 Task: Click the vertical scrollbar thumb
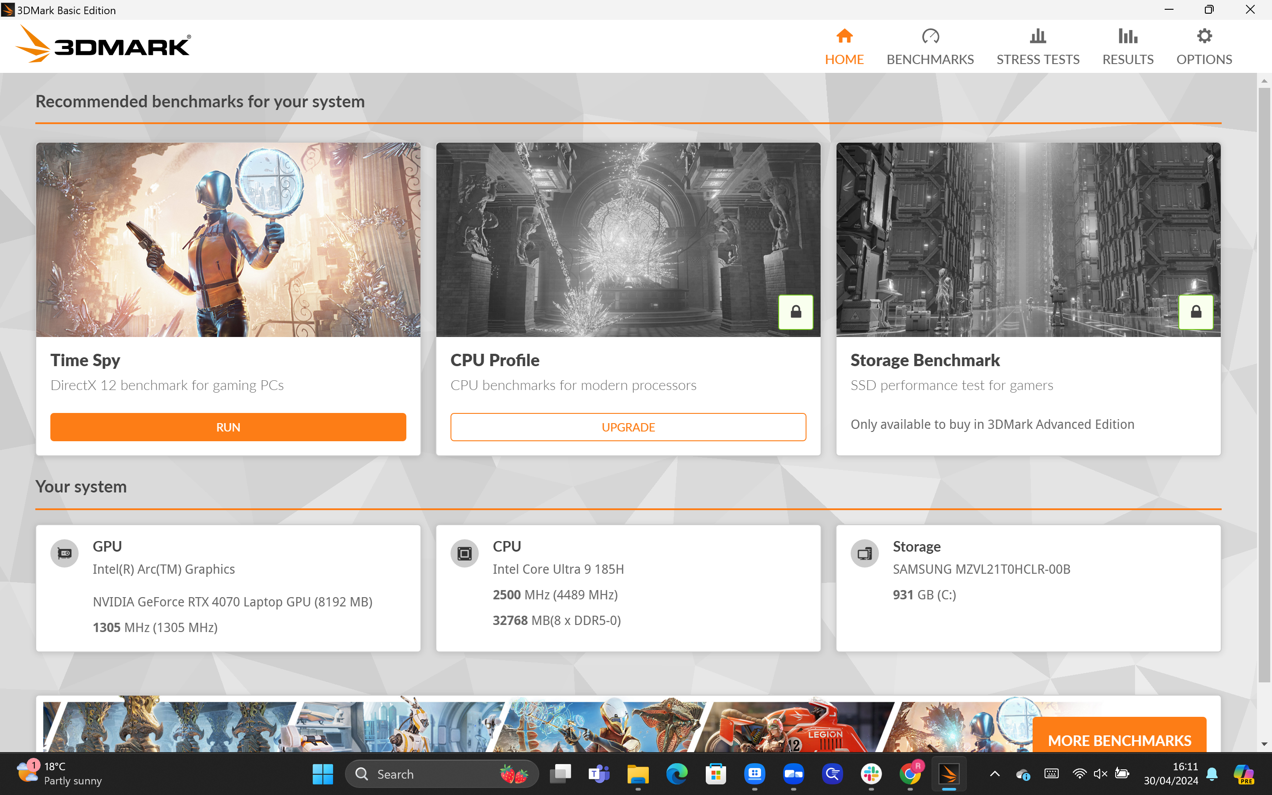click(1264, 385)
